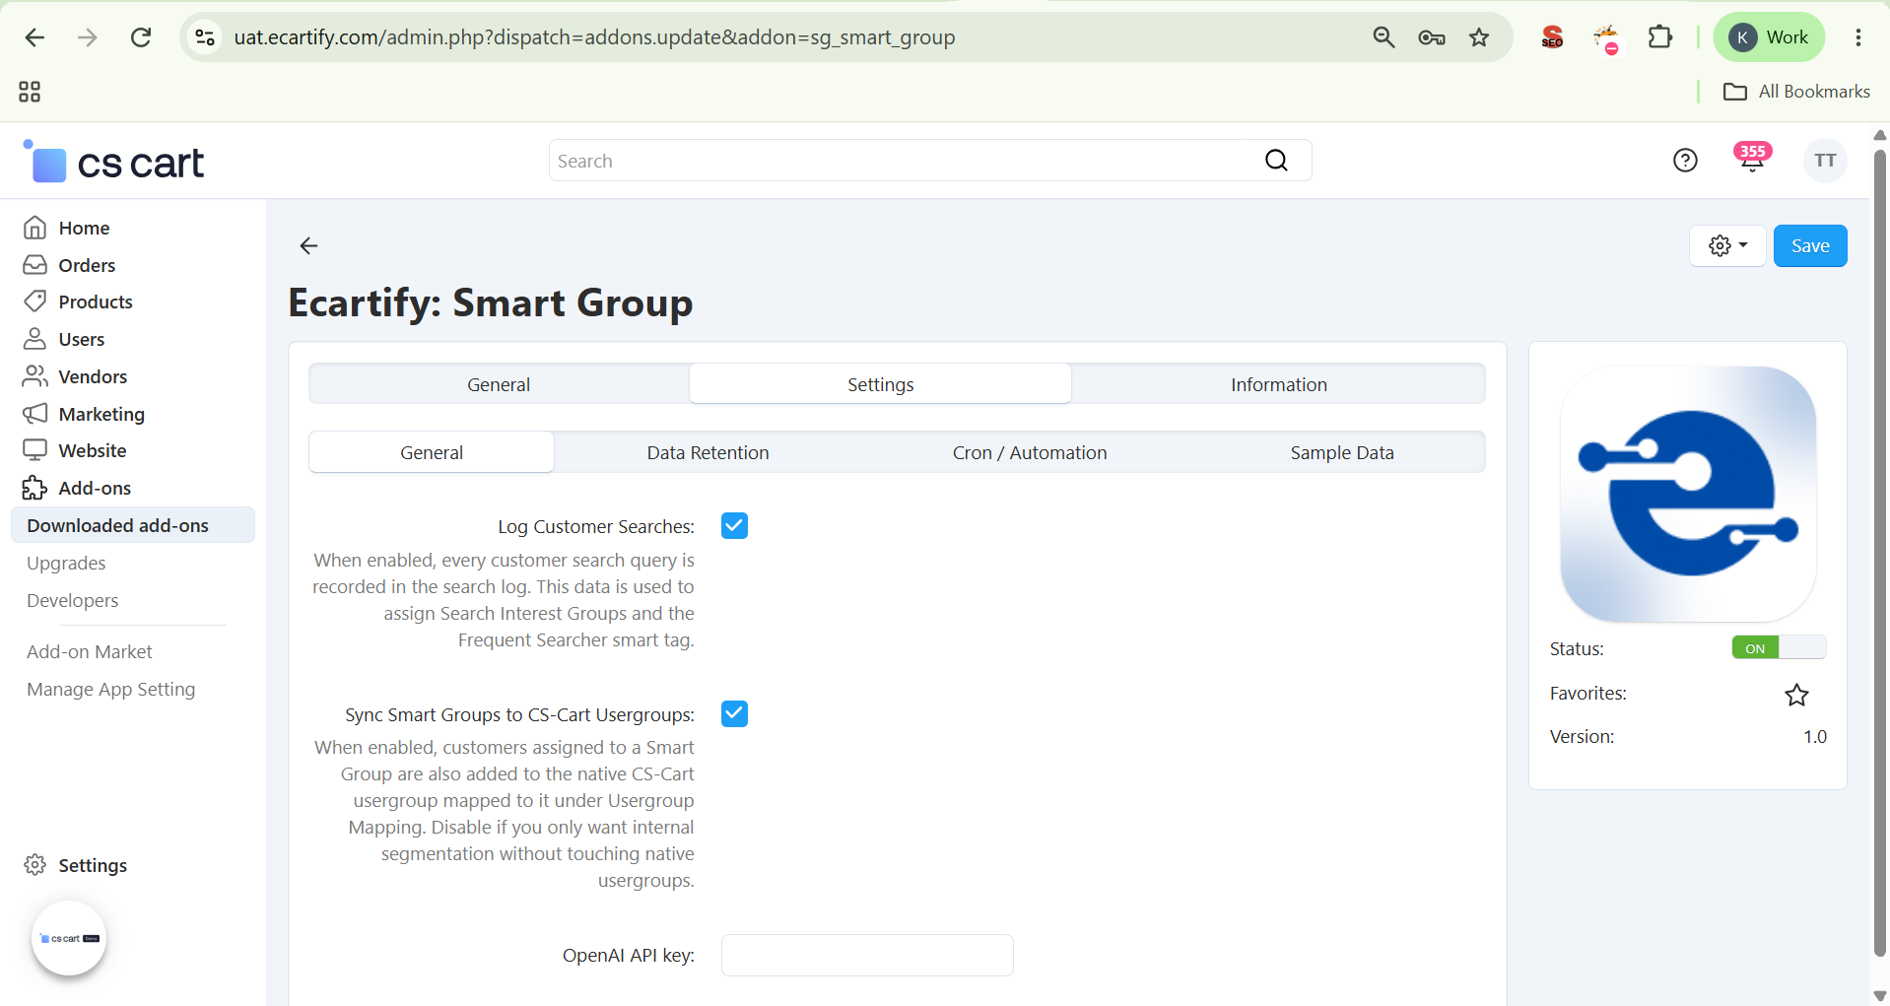Screen dimensions: 1890x1006
Task: Toggle the add-on Status switch off
Action: click(x=1779, y=647)
